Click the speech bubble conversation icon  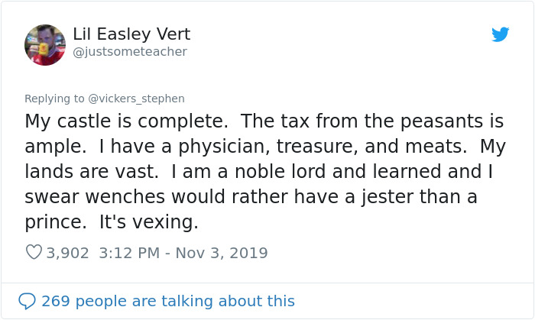click(27, 301)
